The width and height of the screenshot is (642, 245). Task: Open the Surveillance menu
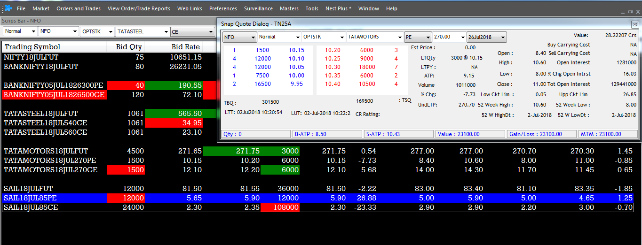[x=258, y=8]
